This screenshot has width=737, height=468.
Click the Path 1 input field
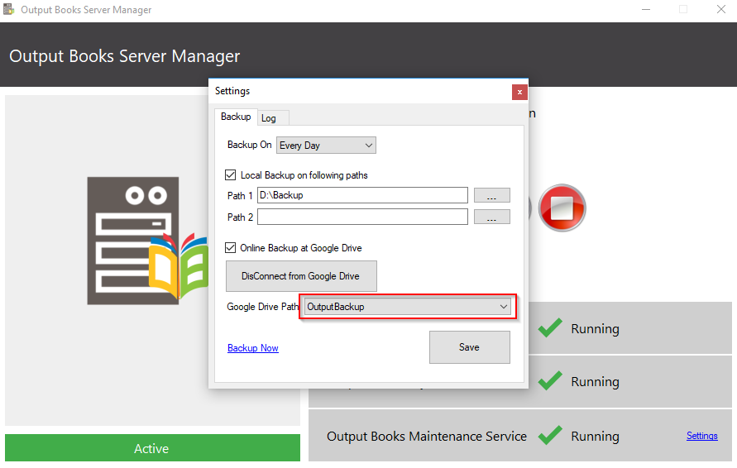pyautogui.click(x=362, y=195)
